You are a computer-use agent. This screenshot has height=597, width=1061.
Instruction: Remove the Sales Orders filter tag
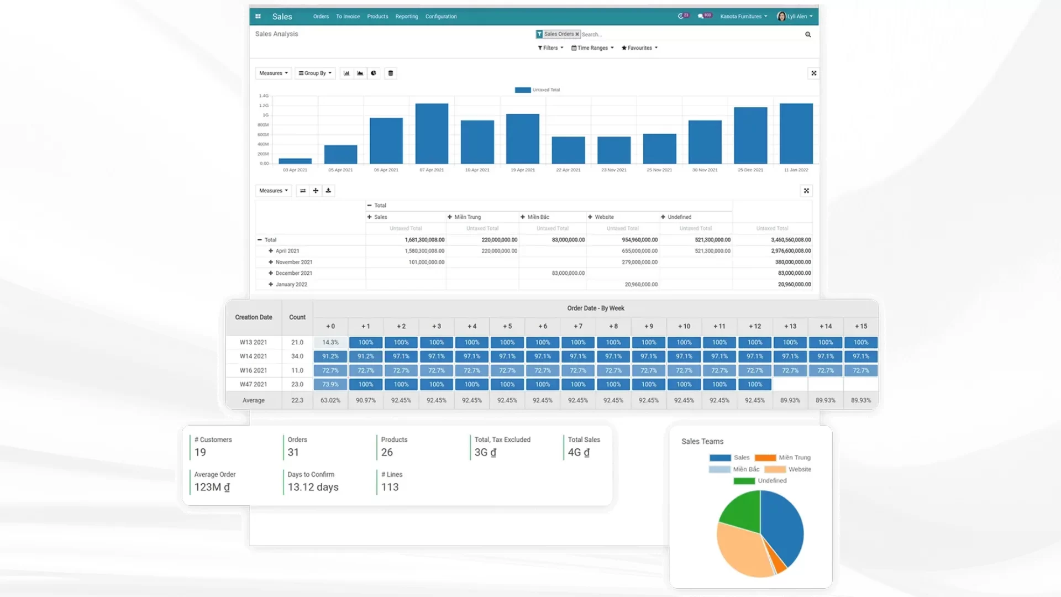[x=577, y=34]
